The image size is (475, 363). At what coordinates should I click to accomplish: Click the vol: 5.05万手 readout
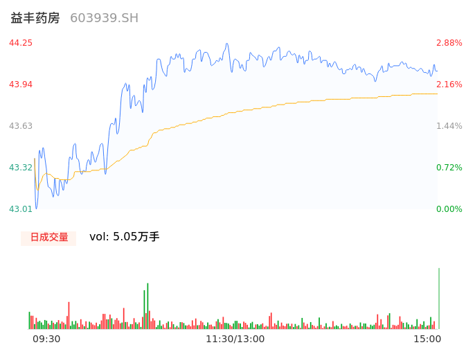pos(125,237)
